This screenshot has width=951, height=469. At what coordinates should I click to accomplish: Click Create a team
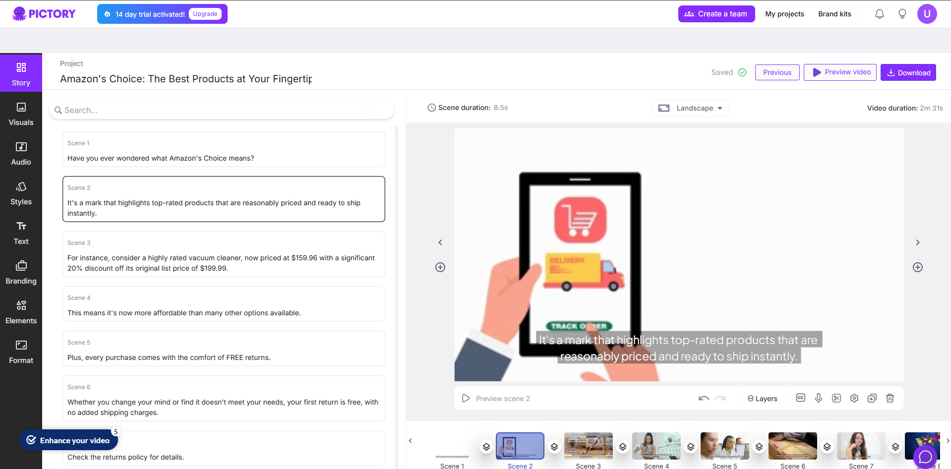tap(716, 14)
